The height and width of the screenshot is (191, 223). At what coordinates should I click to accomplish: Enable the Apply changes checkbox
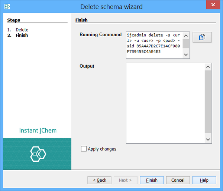tap(84, 149)
